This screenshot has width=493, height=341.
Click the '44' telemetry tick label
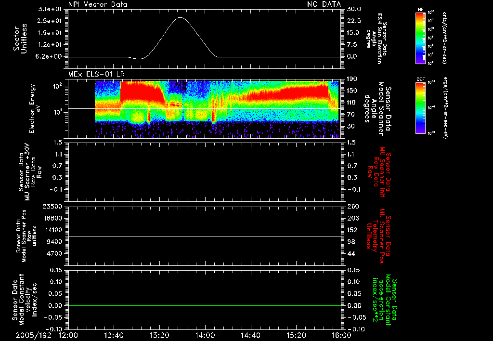351,253
